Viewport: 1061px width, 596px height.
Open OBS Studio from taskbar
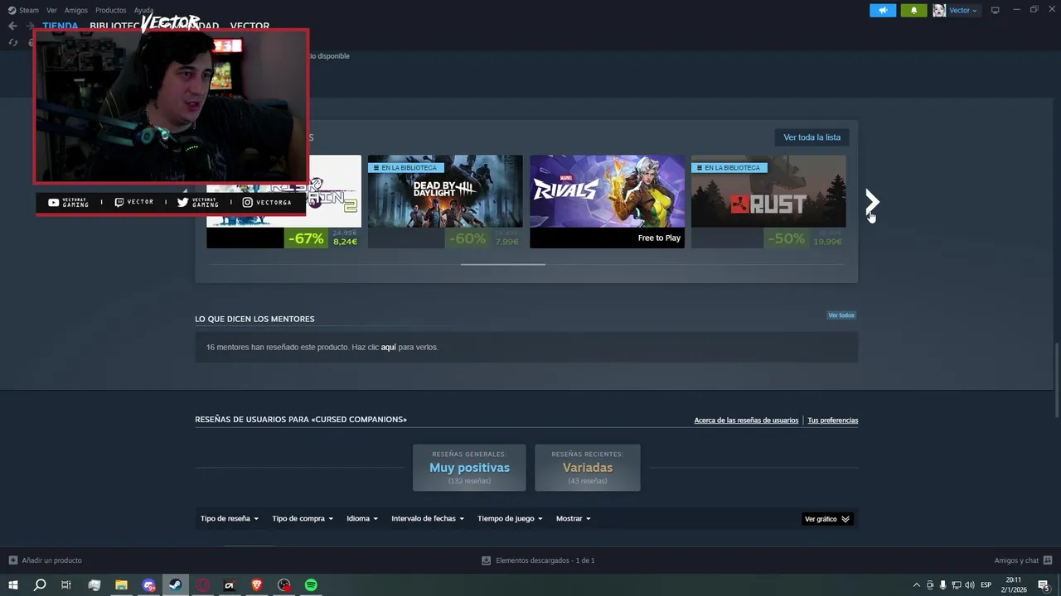point(284,585)
